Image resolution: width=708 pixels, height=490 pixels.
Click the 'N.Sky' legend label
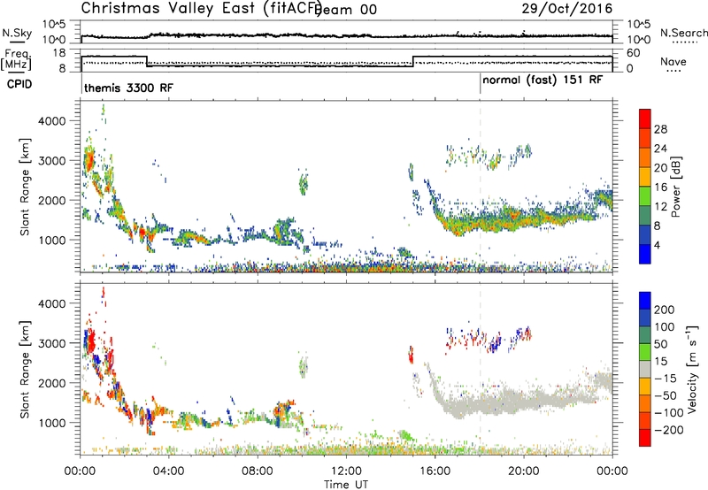pos(17,33)
